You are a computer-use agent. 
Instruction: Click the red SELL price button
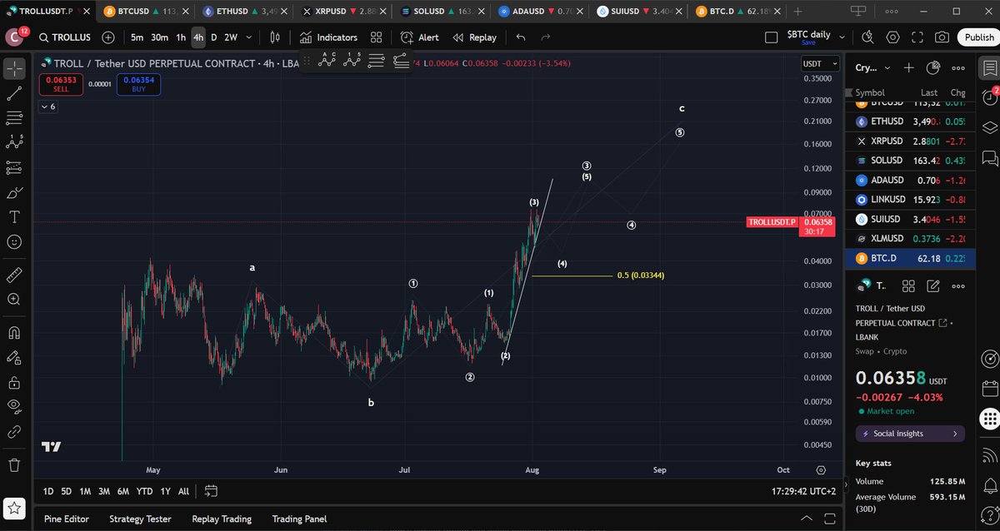(x=61, y=84)
